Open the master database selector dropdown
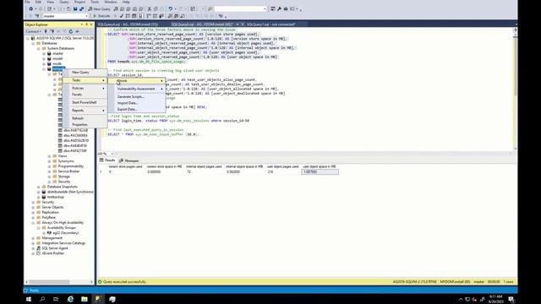The width and height of the screenshot is (541, 304). click(86, 16)
